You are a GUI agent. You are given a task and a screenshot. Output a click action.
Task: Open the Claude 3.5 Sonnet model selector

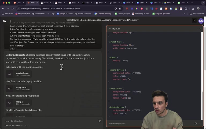[x=13, y=126]
